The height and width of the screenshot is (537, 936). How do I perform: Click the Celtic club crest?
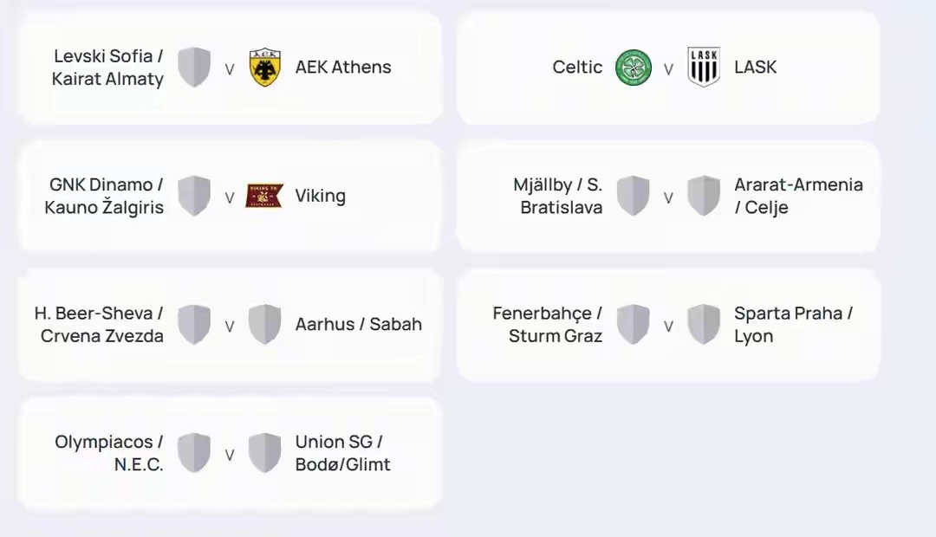point(634,68)
